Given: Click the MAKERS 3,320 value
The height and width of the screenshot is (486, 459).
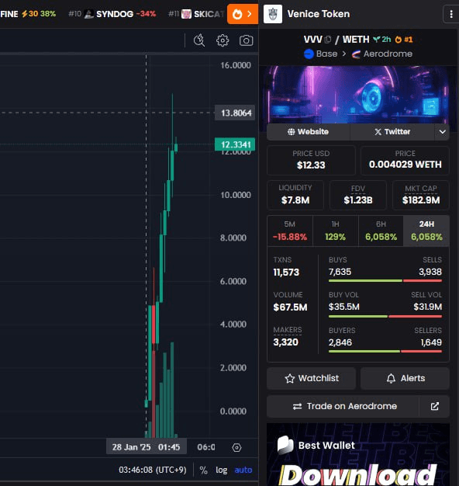Looking at the screenshot, I should [285, 342].
